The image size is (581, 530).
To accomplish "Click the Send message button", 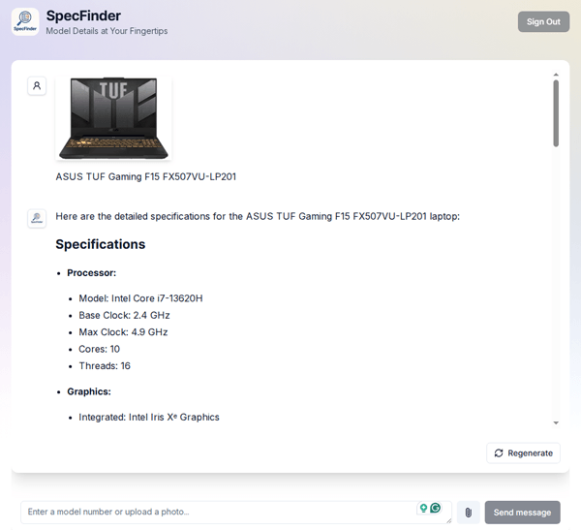I will tap(522, 513).
